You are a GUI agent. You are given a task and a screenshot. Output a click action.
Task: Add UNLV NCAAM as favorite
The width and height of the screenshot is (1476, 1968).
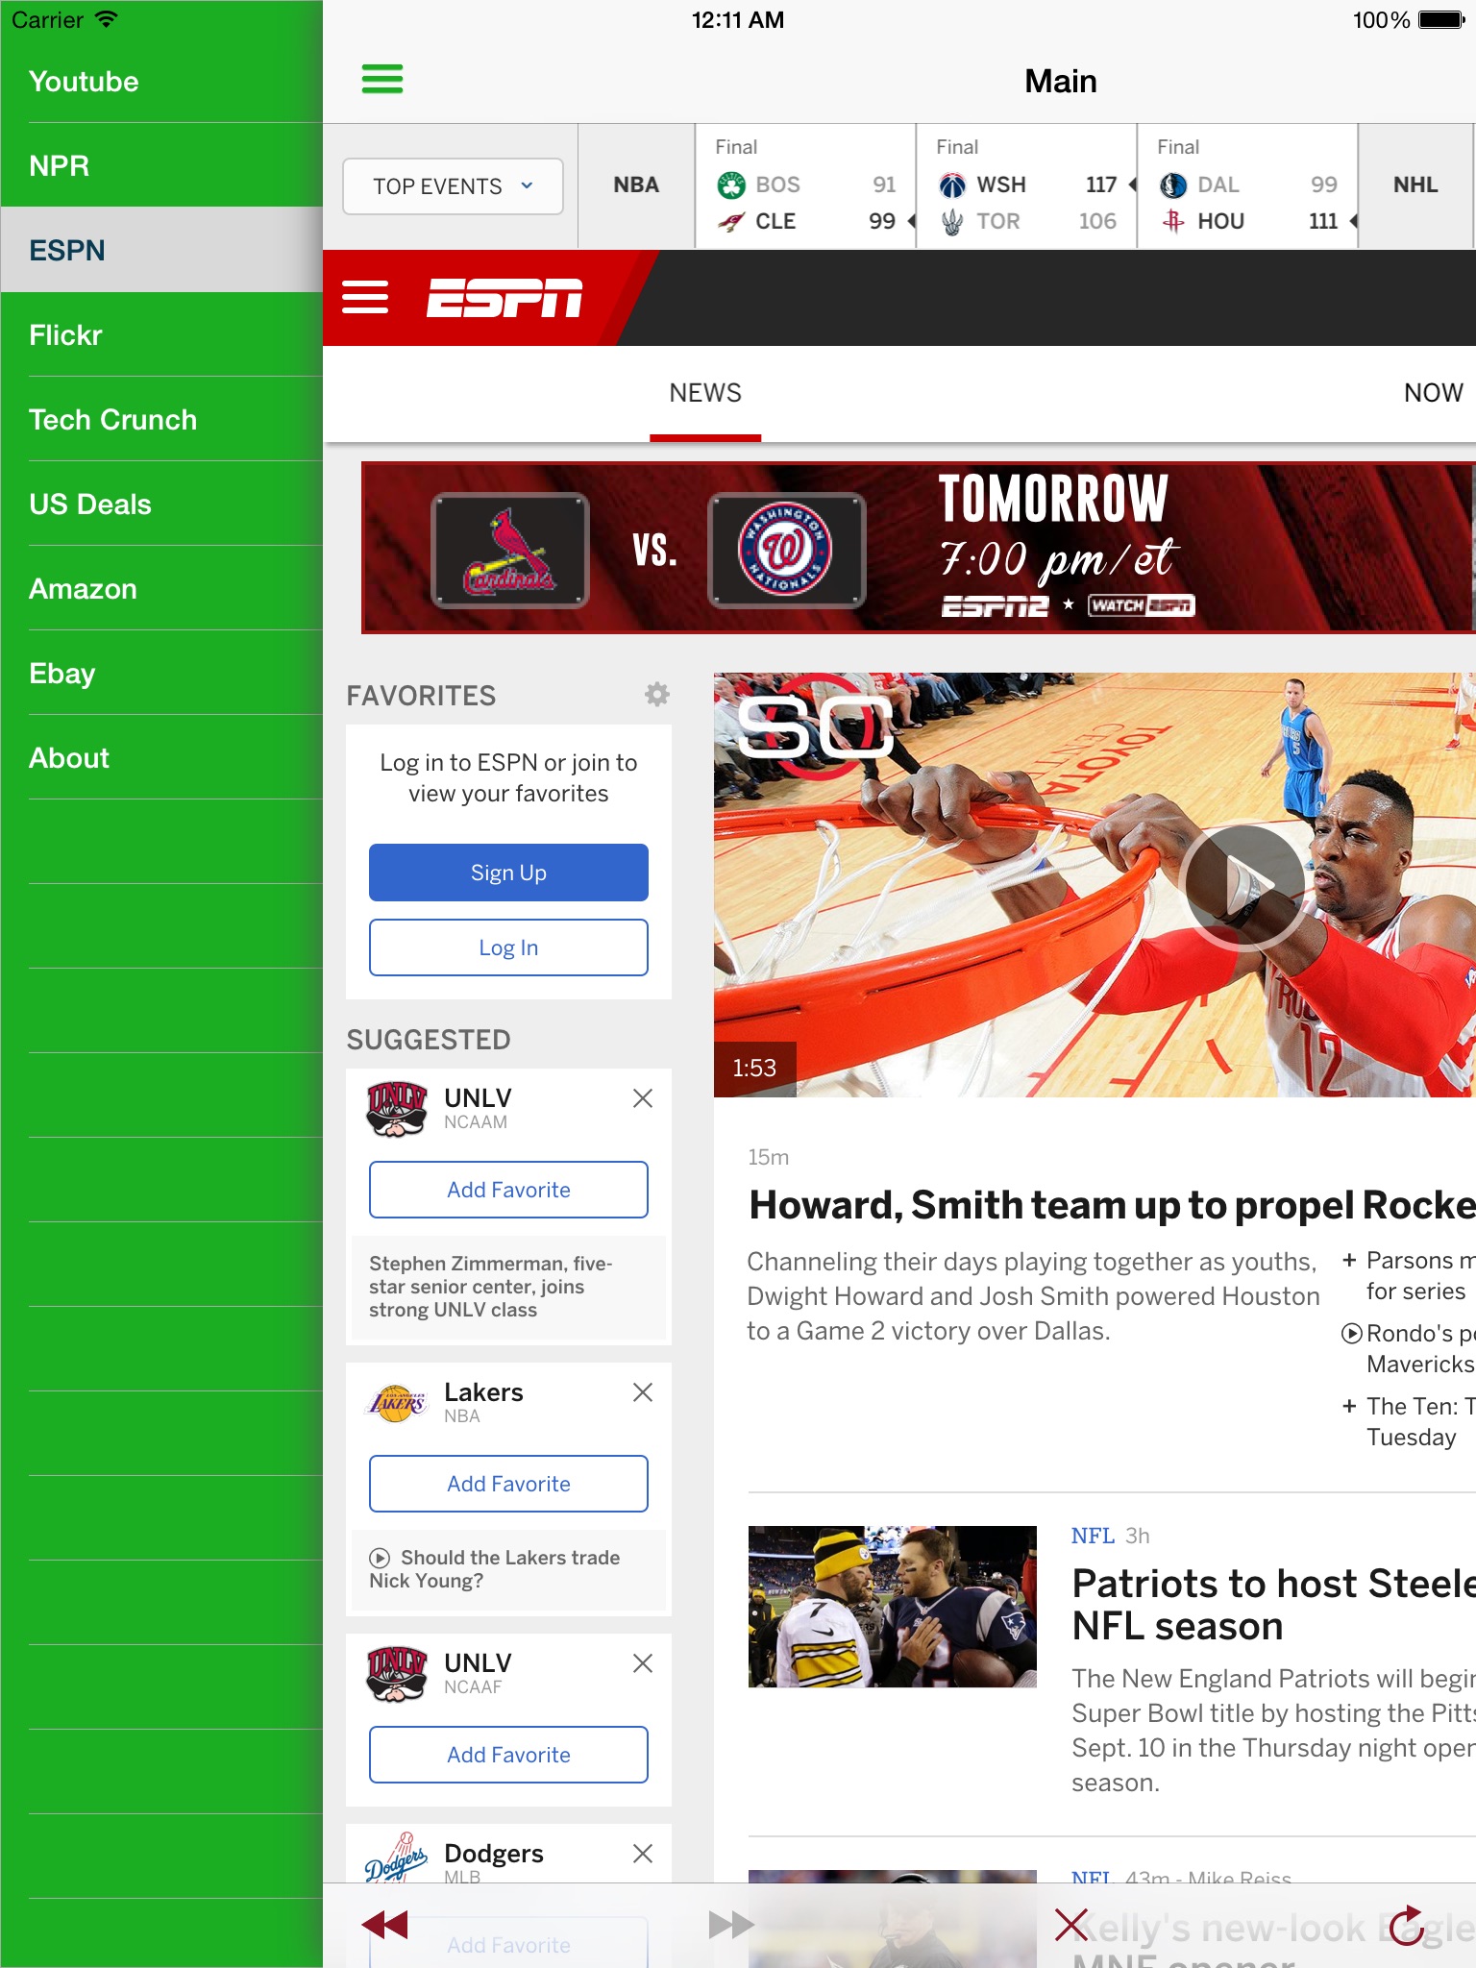click(x=508, y=1190)
